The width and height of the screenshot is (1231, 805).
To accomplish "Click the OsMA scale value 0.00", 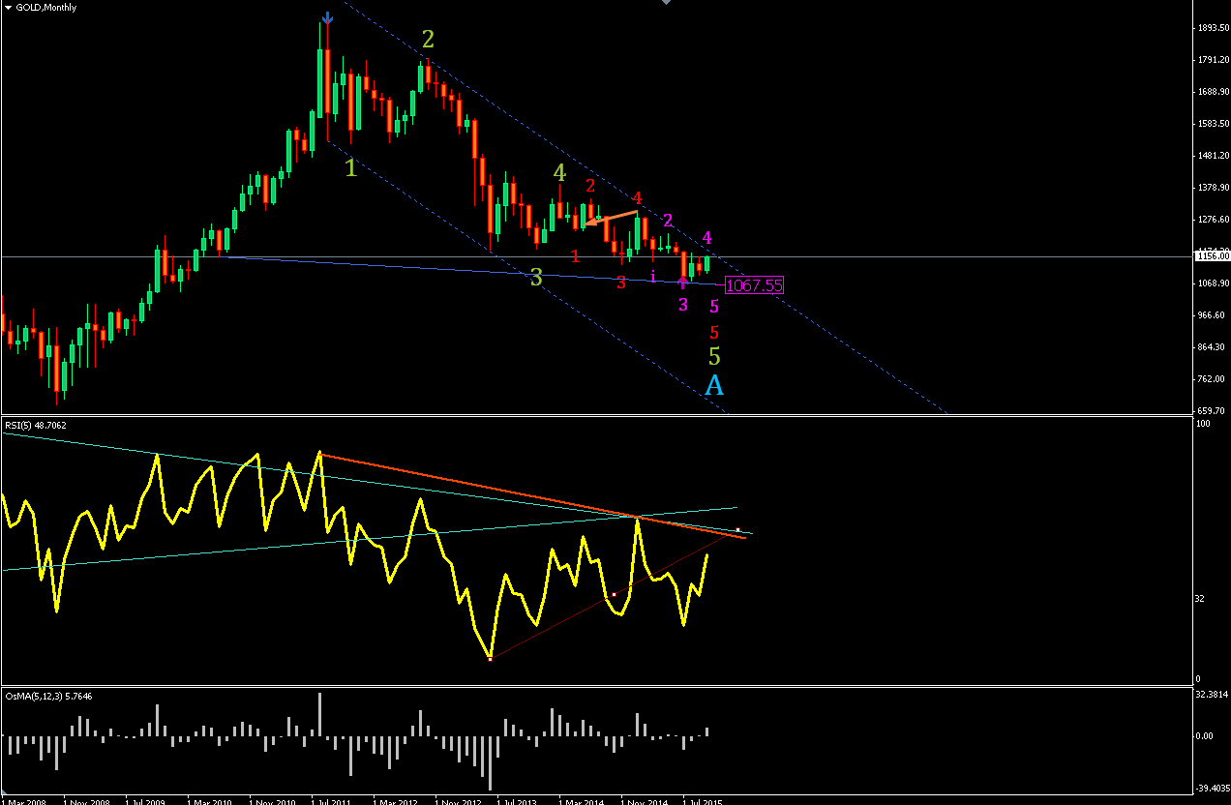I will [x=1206, y=735].
